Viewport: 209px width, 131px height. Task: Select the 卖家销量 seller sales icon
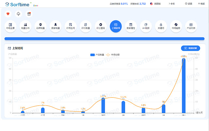coord(55,26)
